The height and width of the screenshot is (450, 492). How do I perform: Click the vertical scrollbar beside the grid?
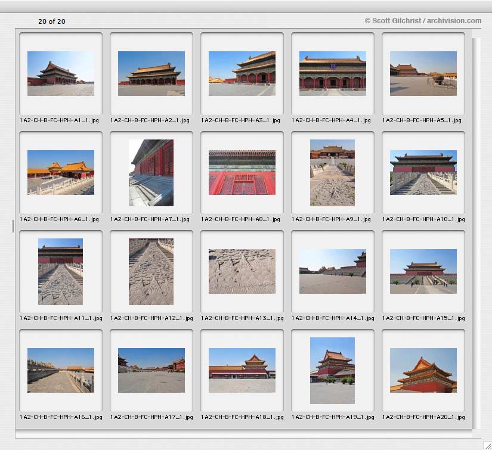click(x=476, y=233)
